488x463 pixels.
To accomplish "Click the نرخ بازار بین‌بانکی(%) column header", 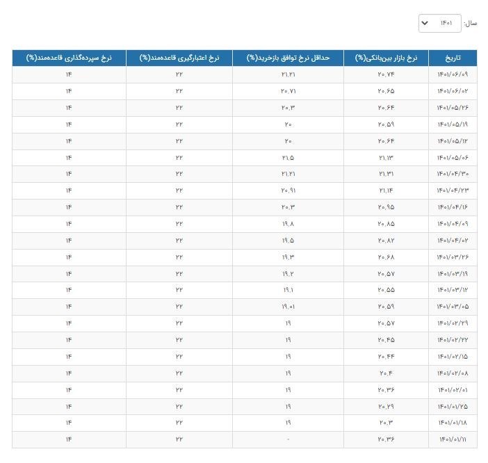I will coord(386,58).
